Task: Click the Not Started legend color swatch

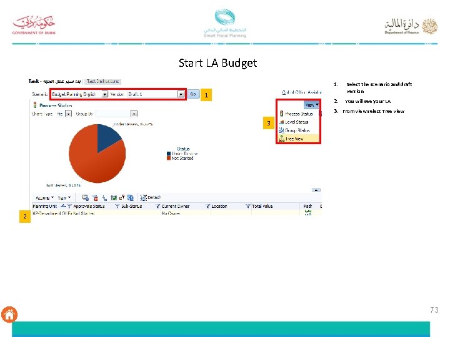Action: pyautogui.click(x=169, y=158)
